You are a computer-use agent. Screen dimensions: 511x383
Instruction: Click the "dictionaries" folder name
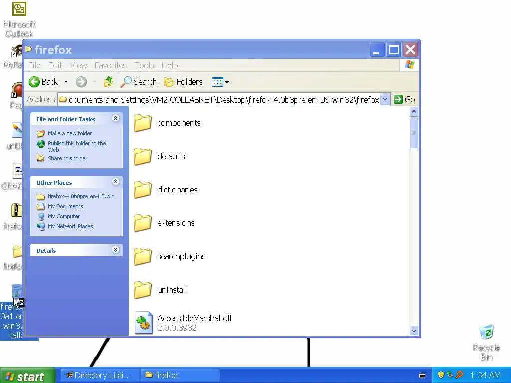[177, 190]
